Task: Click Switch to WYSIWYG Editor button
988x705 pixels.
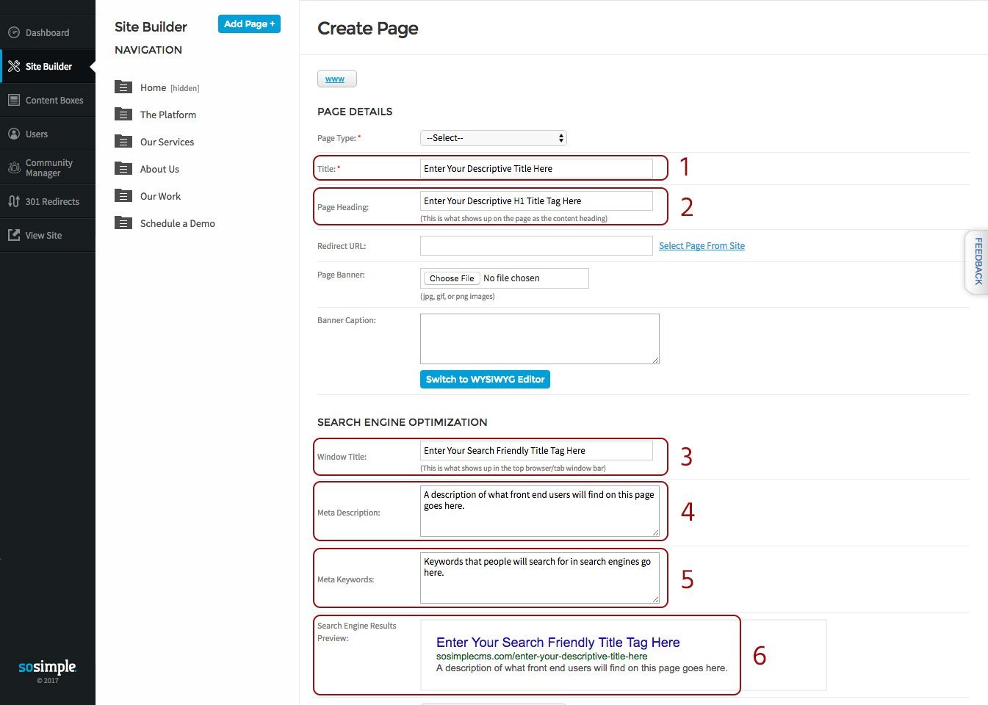Action: click(485, 379)
